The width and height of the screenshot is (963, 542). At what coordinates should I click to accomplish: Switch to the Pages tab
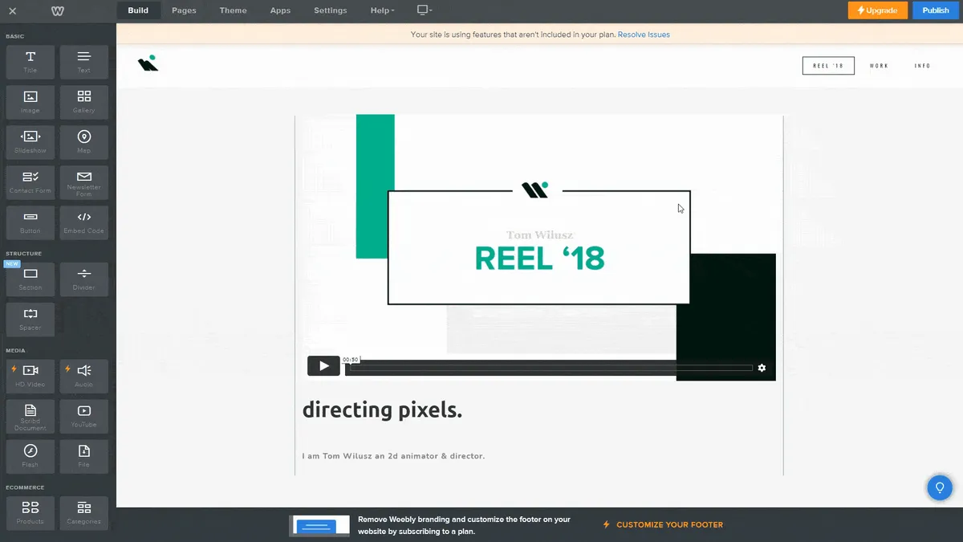tap(184, 10)
